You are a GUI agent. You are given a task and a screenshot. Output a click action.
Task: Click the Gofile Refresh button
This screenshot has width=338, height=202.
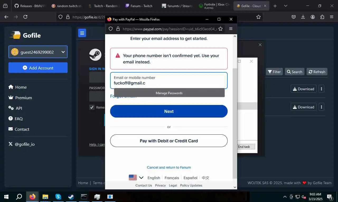(x=317, y=72)
